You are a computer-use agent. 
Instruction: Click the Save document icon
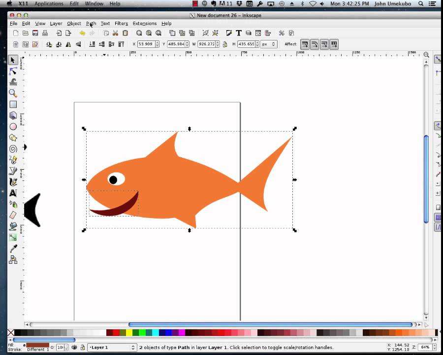point(35,33)
